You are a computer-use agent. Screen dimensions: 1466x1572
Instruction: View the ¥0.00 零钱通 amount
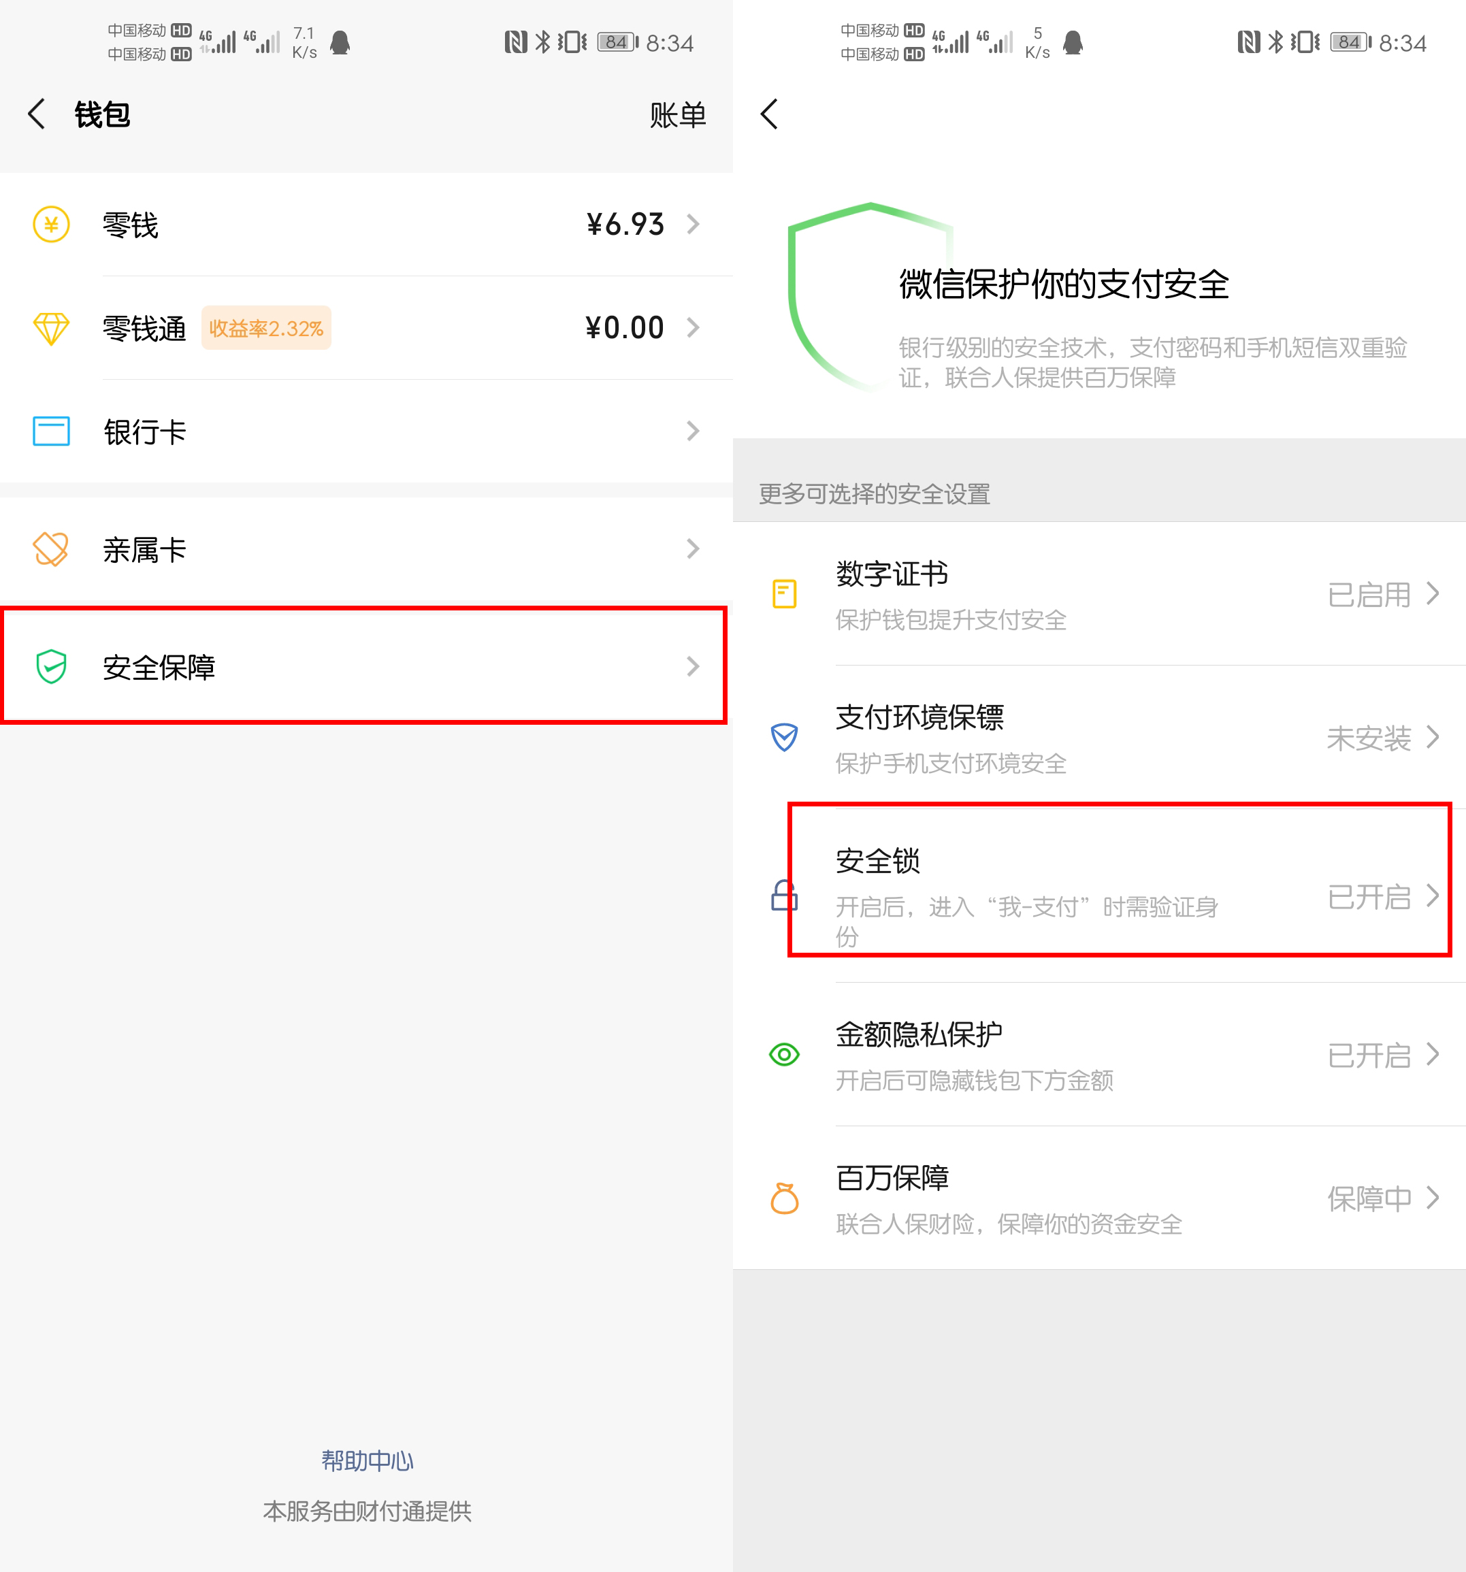pos(625,328)
